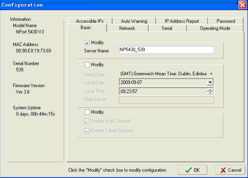Click the Cancel button
This screenshot has width=248, height=178.
pyautogui.click(x=230, y=170)
